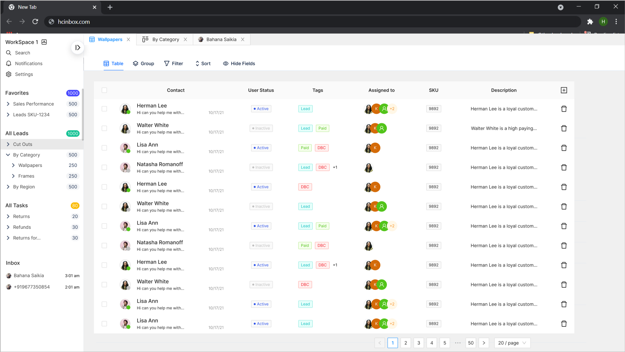Expand the Sales Performance tree item
Image resolution: width=625 pixels, height=352 pixels.
tap(8, 104)
